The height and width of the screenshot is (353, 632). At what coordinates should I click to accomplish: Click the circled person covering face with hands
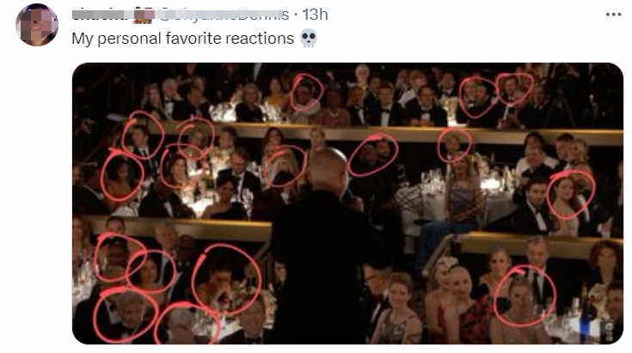226,279
